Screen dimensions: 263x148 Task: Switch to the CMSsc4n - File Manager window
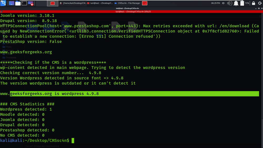click(127, 3)
